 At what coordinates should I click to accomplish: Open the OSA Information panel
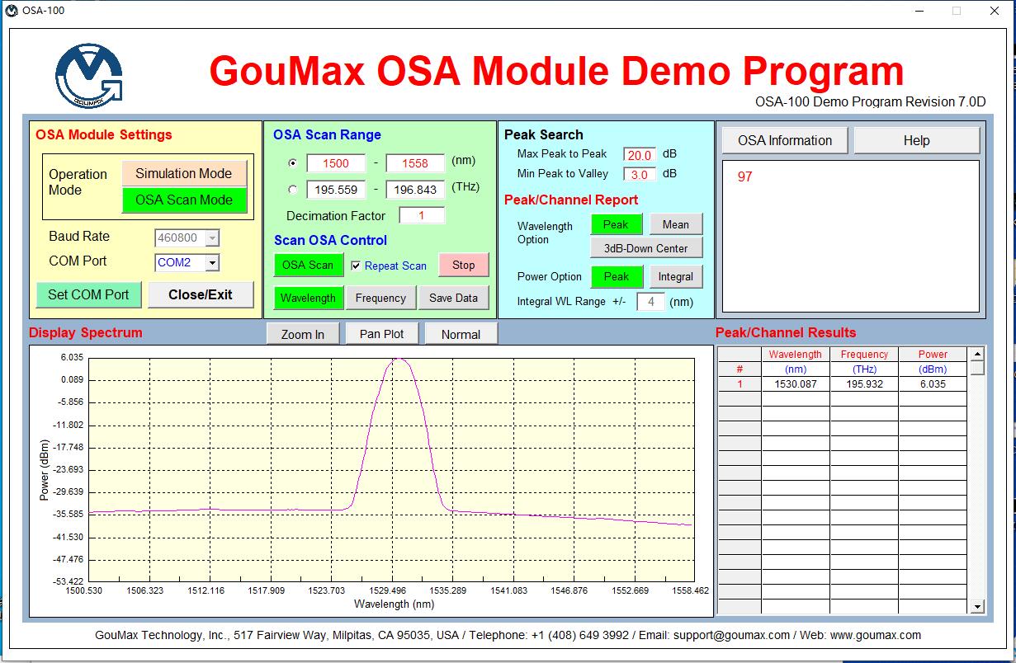click(784, 140)
